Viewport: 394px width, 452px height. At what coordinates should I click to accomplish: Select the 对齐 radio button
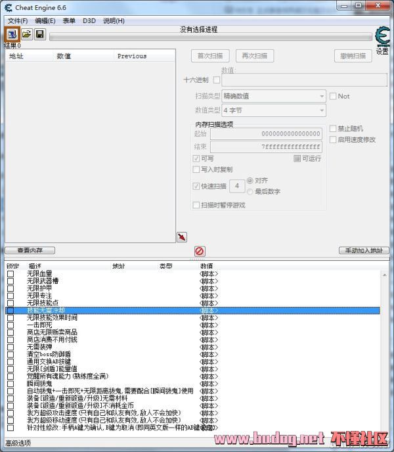coord(250,181)
